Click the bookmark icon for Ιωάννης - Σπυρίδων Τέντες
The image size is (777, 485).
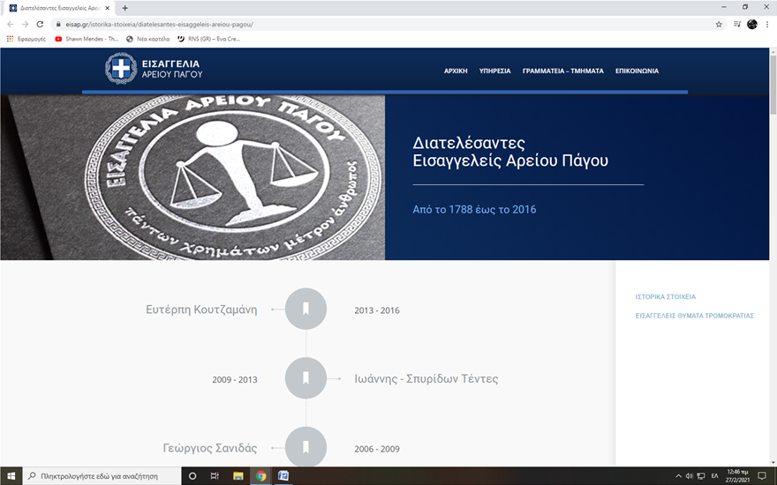[306, 378]
